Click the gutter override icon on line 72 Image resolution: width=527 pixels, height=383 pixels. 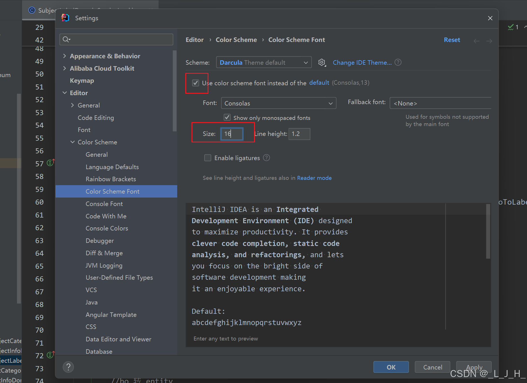pyautogui.click(x=50, y=355)
